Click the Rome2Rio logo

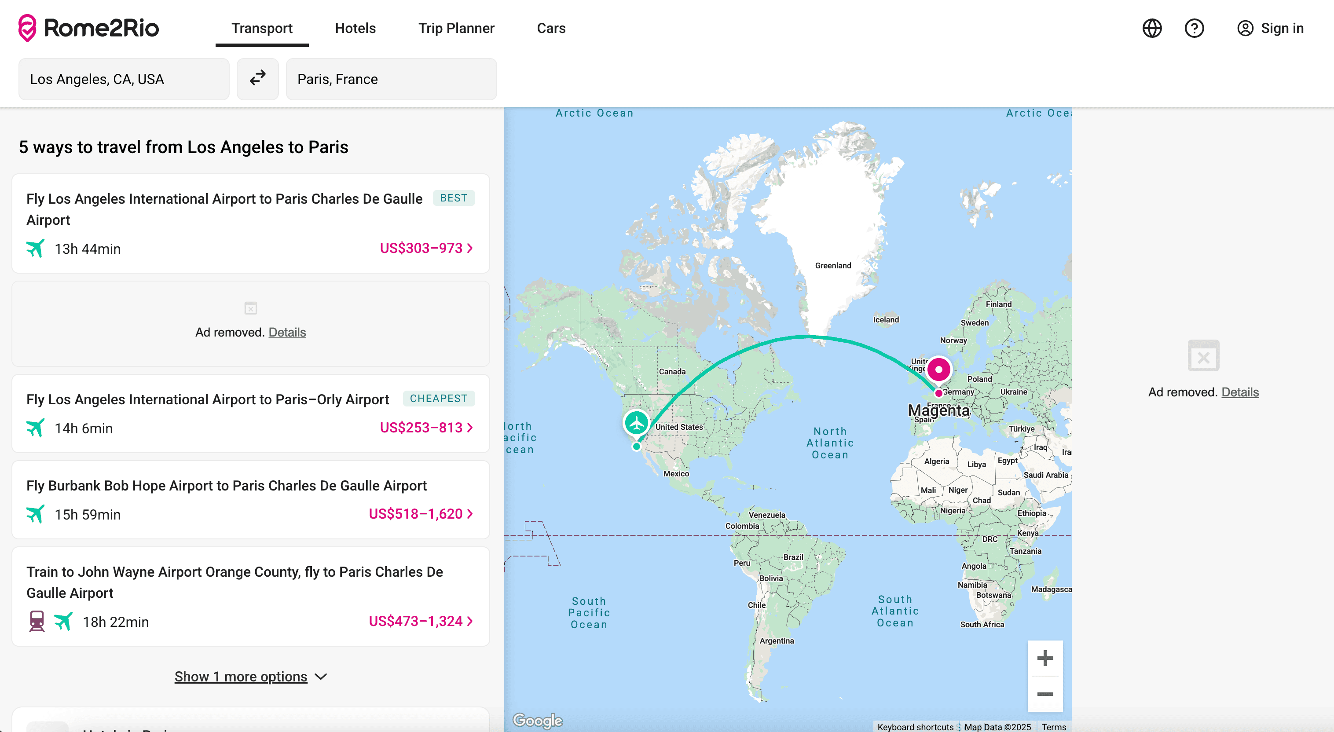tap(88, 28)
